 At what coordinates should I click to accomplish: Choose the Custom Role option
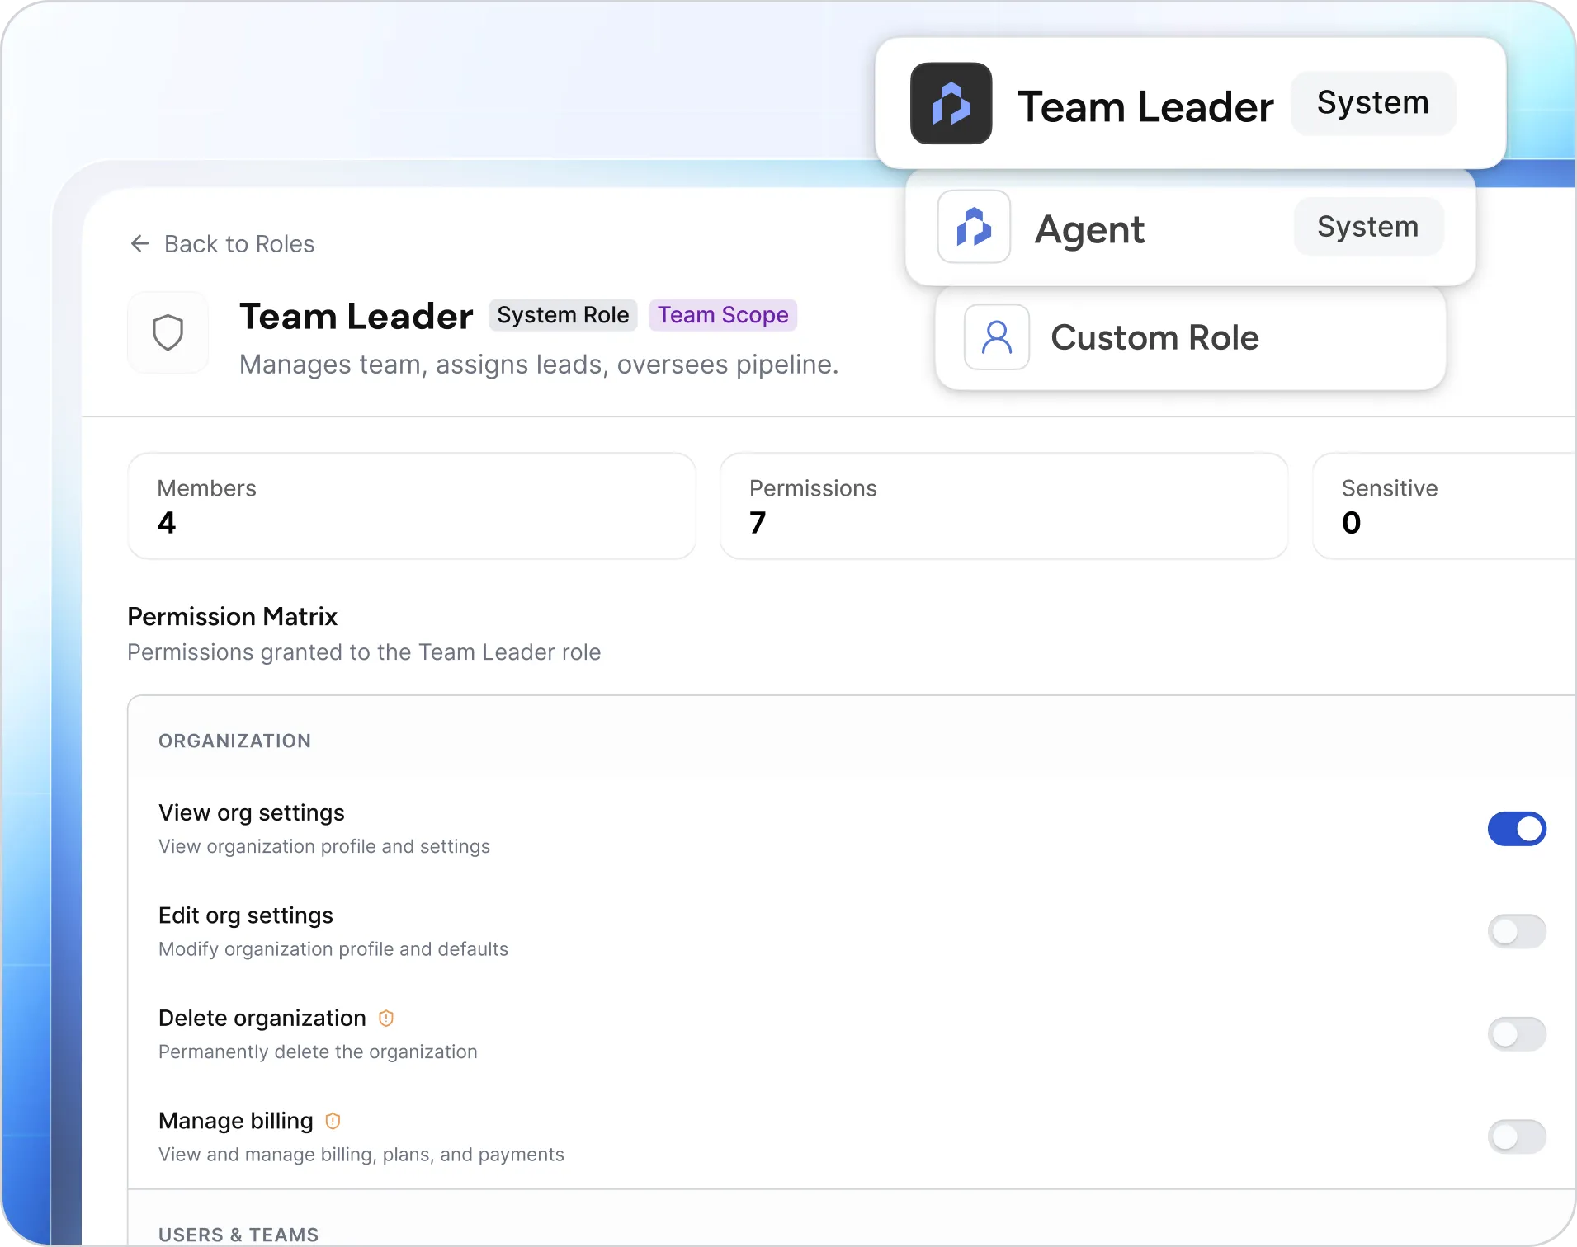[x=1191, y=338]
